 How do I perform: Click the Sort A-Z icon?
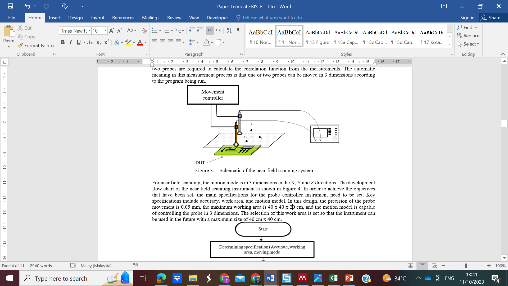pyautogui.click(x=229, y=30)
